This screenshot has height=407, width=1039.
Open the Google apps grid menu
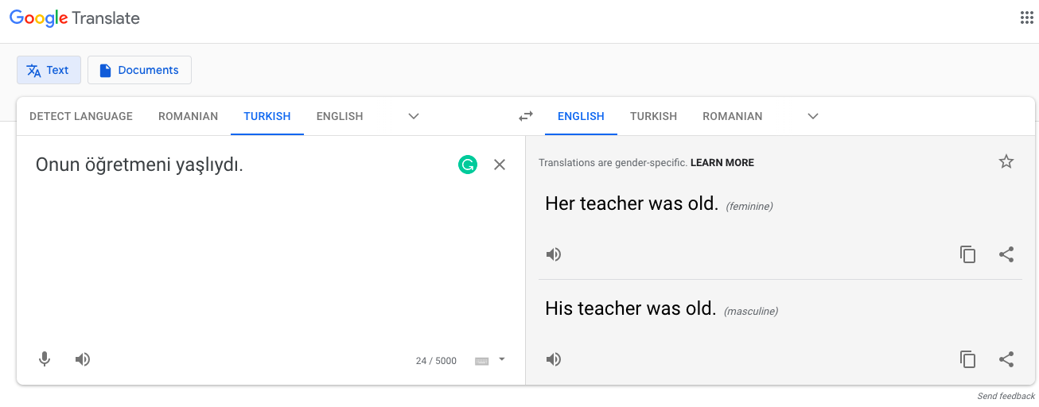(1026, 18)
